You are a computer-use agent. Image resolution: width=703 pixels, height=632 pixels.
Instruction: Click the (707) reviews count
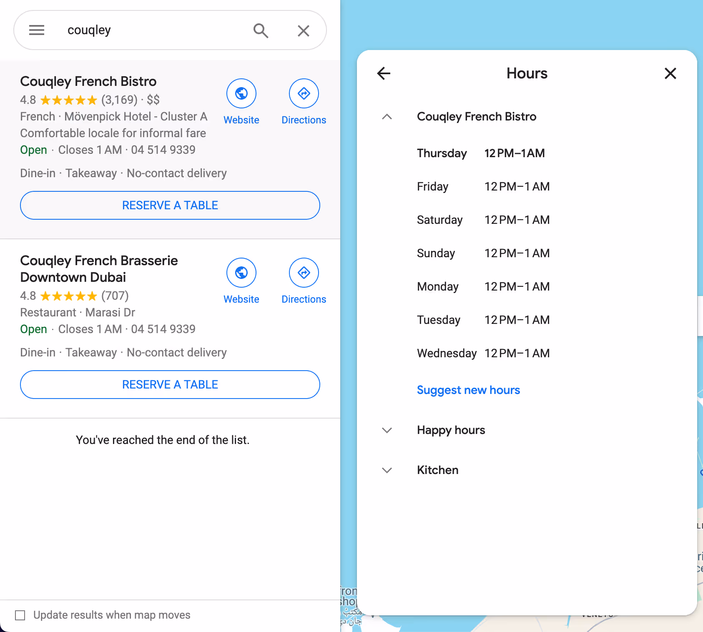click(x=115, y=296)
